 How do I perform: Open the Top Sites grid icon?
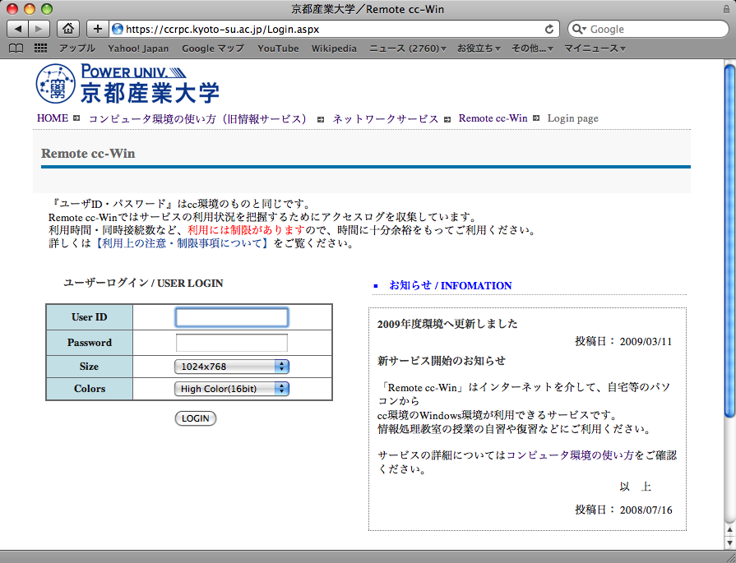[40, 48]
